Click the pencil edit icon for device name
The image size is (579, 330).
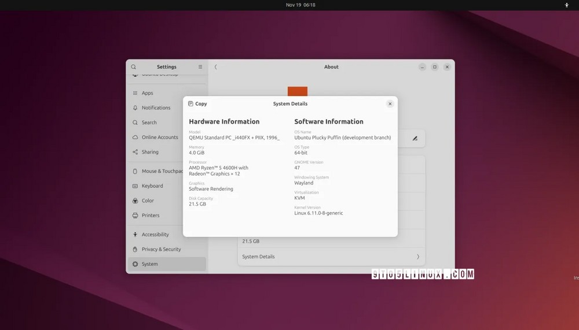(x=415, y=139)
